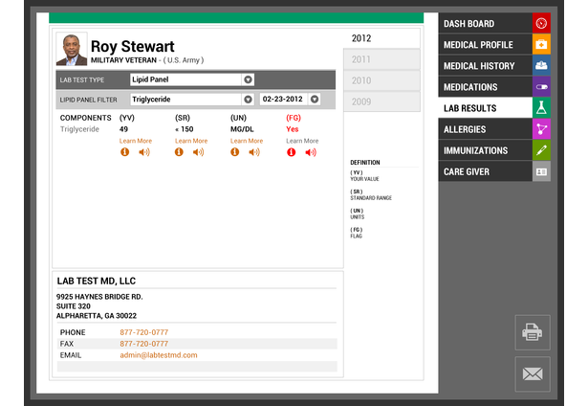Click the red Yes flag value
Viewport: 588px width, 406px height.
293,129
